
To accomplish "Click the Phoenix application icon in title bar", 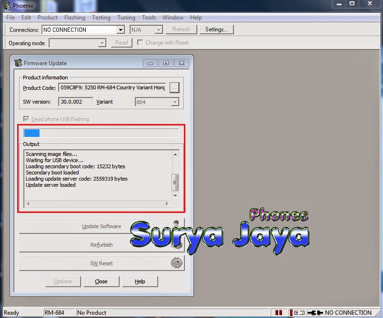I will tap(7, 5).
